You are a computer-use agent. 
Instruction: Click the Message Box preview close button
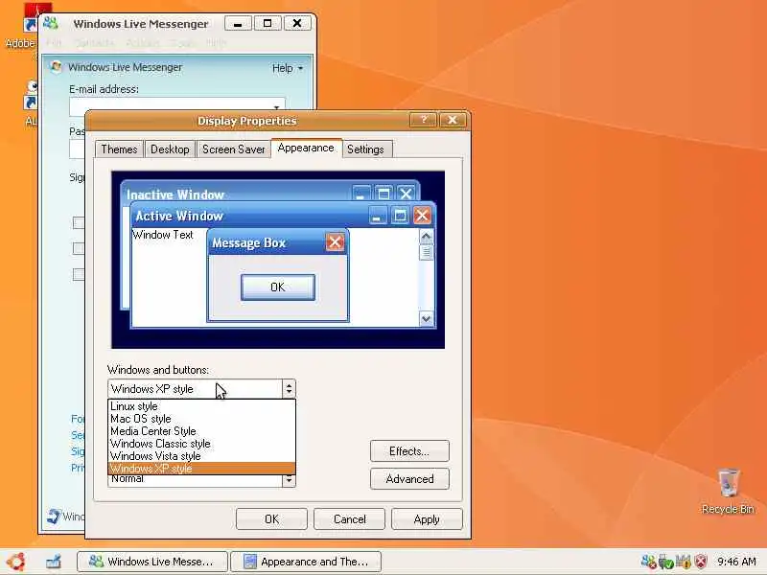335,242
